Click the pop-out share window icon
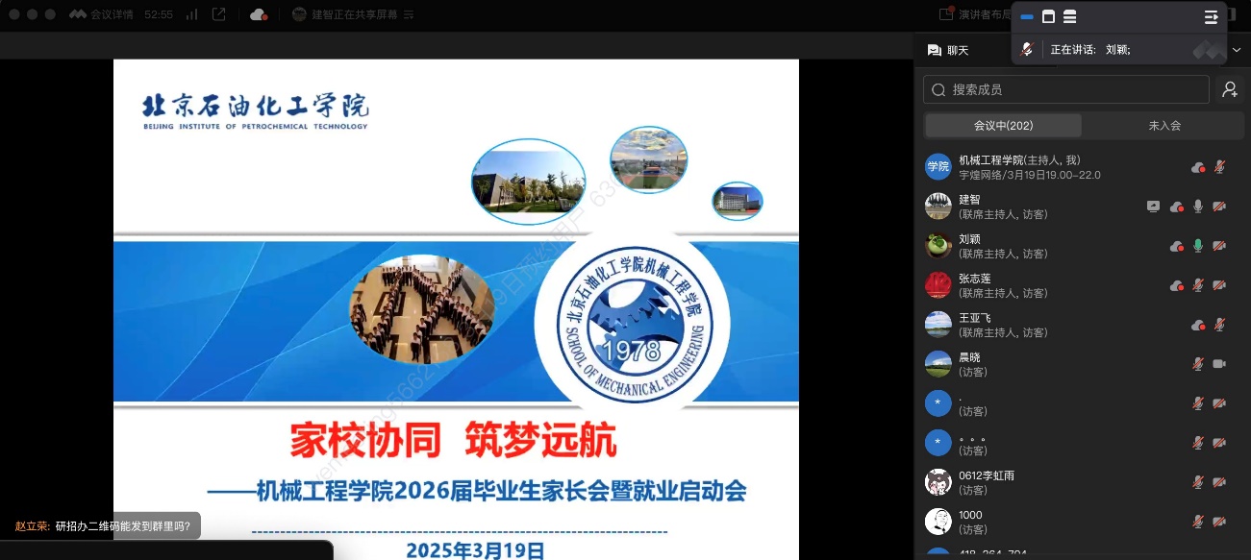Screen dimensions: 1251x560 tap(219, 14)
